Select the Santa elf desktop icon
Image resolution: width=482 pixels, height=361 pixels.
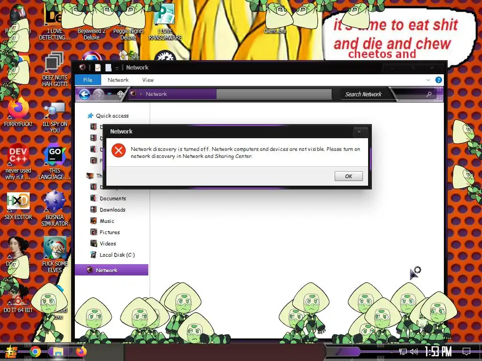click(55, 255)
